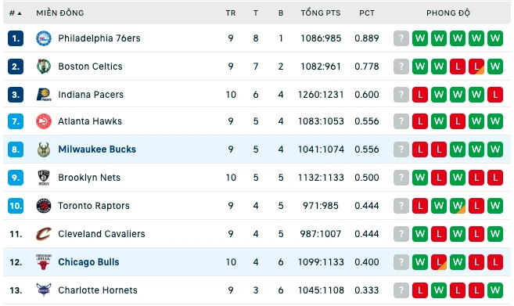The width and height of the screenshot is (514, 306).
Task: Click the Chicago Bulls overtime loss badge
Action: 439,262
